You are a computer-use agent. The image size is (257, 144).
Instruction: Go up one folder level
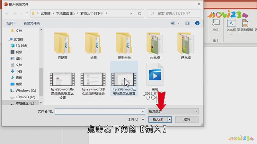pos(27,14)
